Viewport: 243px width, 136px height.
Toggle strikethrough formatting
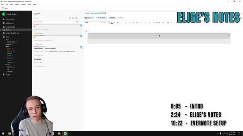(129, 23)
